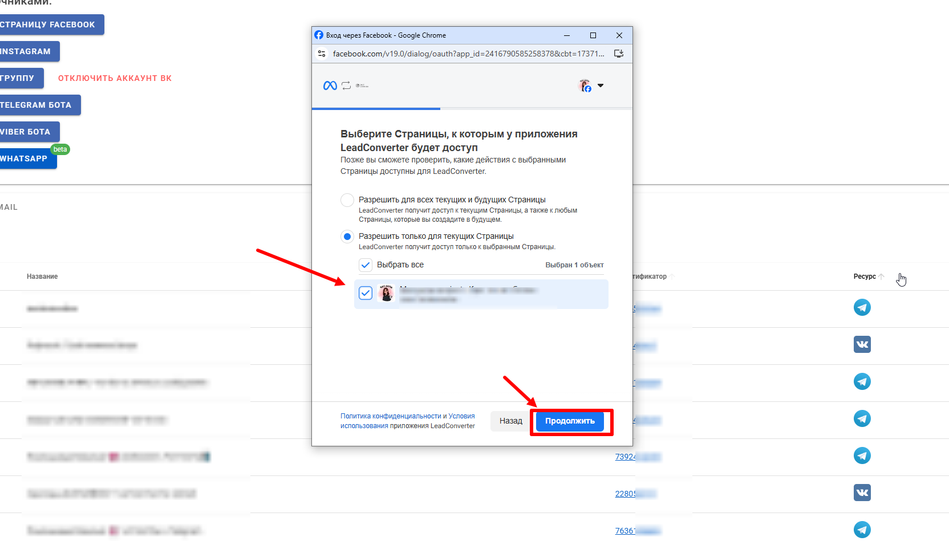Click the Facebook OAuth URL address bar
This screenshot has width=949, height=545.
point(468,54)
